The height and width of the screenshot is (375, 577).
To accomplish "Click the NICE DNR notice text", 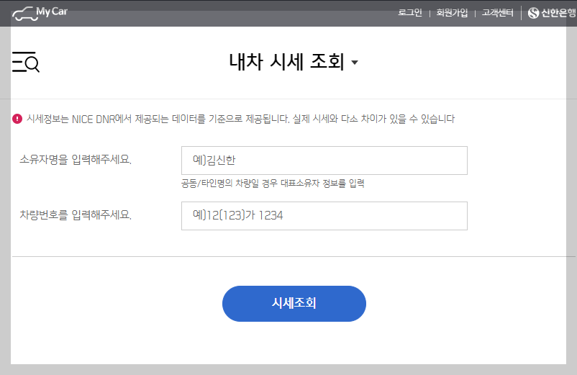I will coord(241,119).
